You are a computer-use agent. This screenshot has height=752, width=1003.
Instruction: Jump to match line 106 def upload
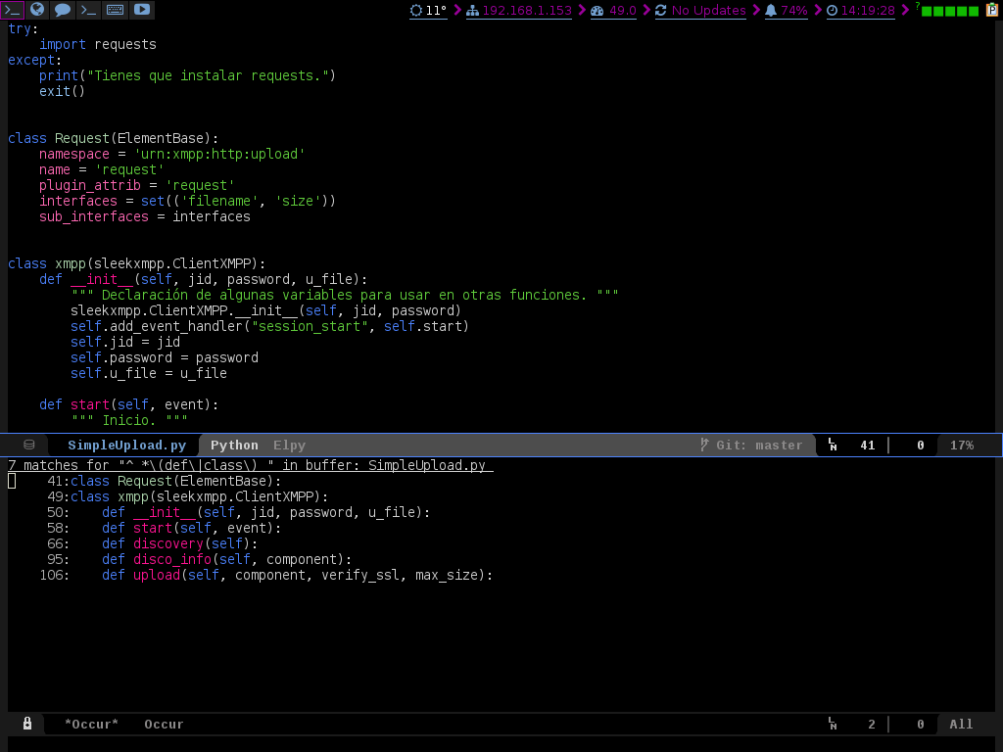click(266, 575)
